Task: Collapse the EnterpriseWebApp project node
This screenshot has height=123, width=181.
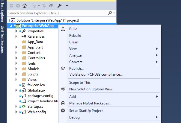Action: click(11, 26)
